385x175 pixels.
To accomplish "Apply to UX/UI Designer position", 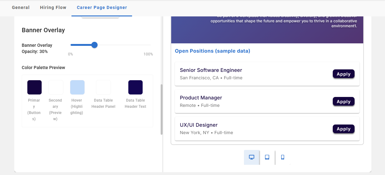I will click(x=343, y=129).
